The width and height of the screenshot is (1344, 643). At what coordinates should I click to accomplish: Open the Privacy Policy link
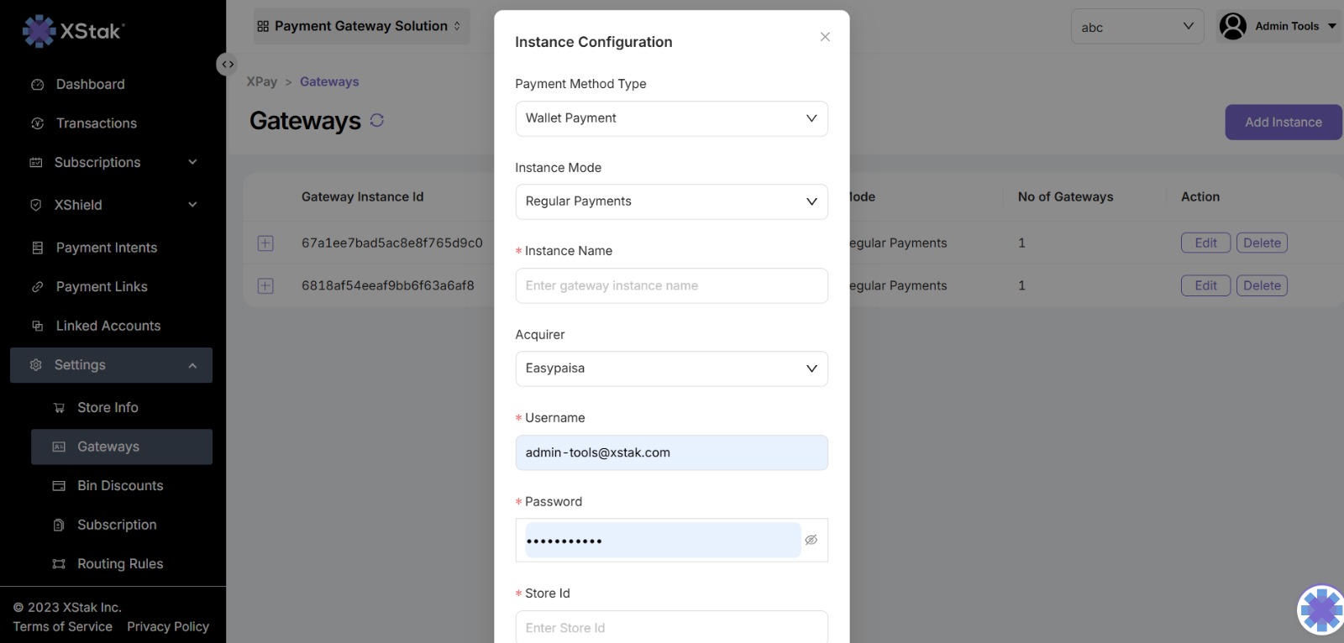(x=168, y=627)
